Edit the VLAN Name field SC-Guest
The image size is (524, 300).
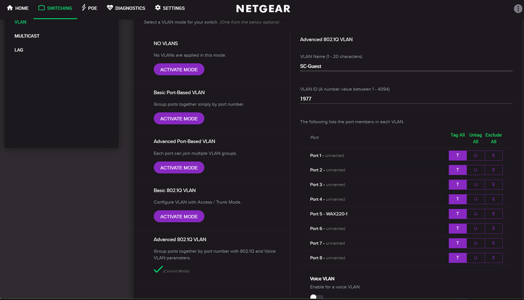[x=405, y=66]
